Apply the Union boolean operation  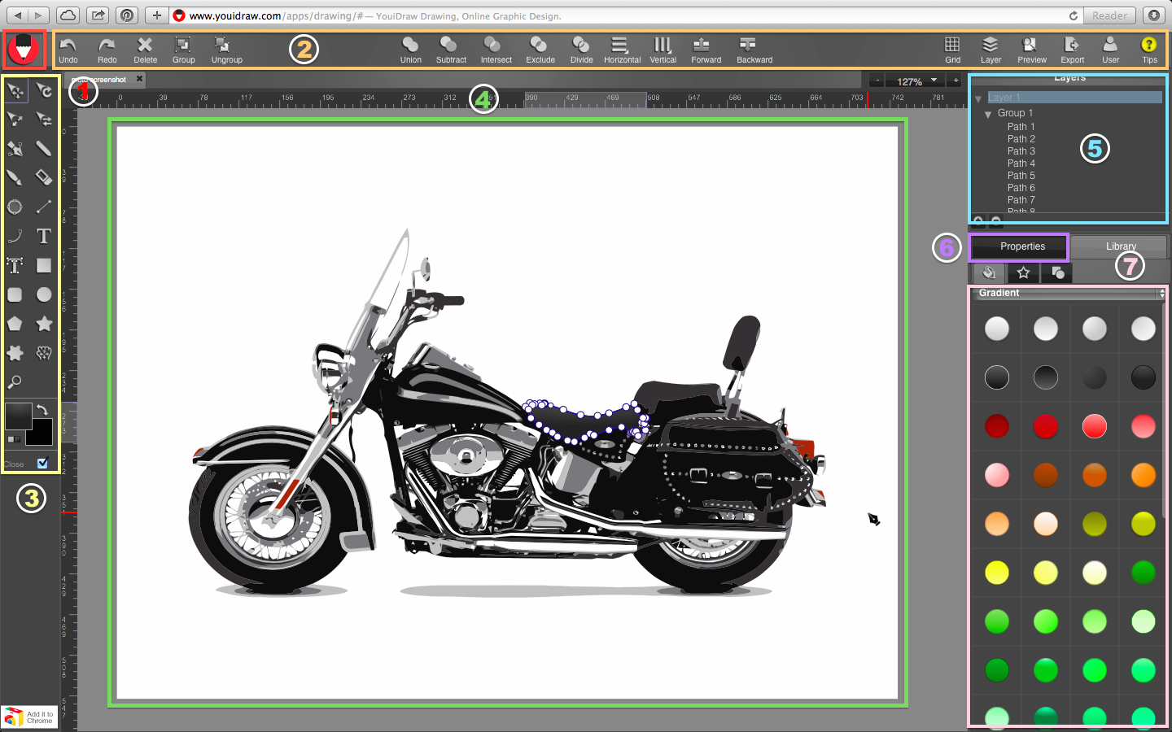(x=410, y=49)
